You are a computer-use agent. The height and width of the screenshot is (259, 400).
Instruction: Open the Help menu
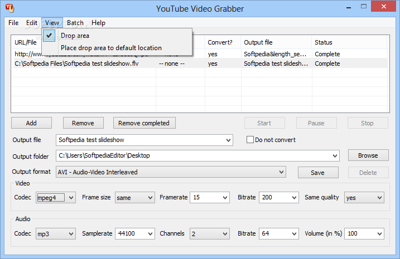pyautogui.click(x=98, y=23)
